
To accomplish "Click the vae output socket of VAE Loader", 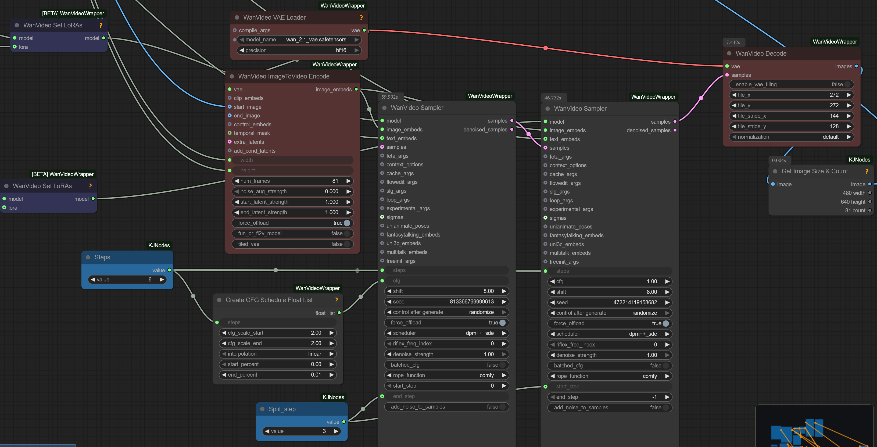I will (364, 30).
